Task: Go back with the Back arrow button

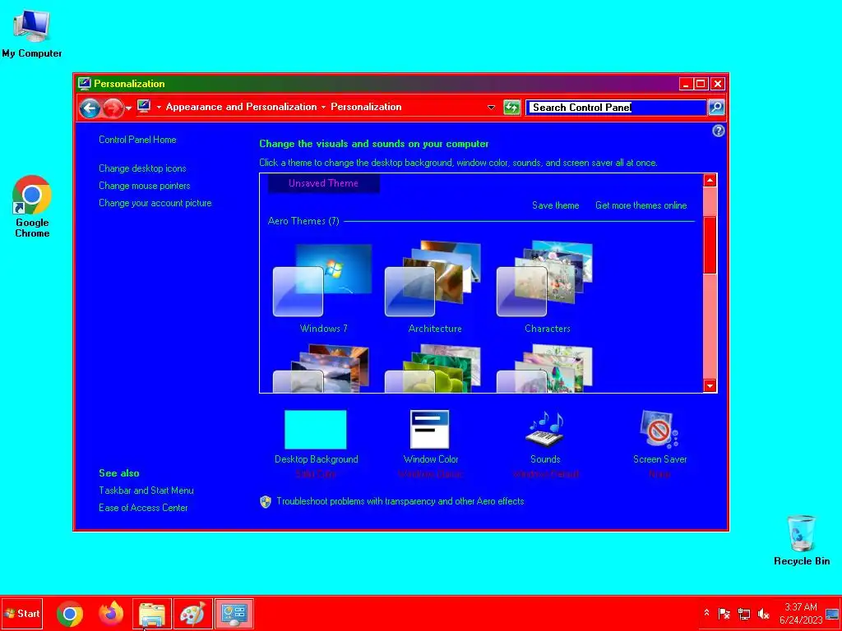Action: [90, 108]
